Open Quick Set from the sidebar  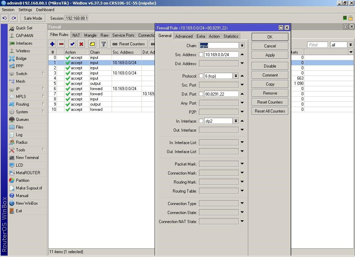[24, 28]
